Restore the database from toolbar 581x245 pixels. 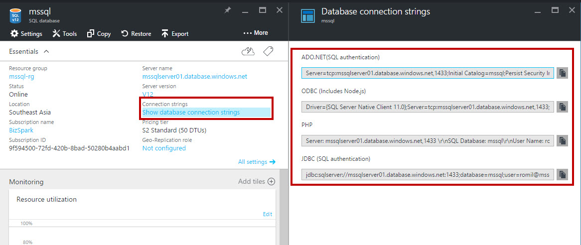pyautogui.click(x=136, y=34)
